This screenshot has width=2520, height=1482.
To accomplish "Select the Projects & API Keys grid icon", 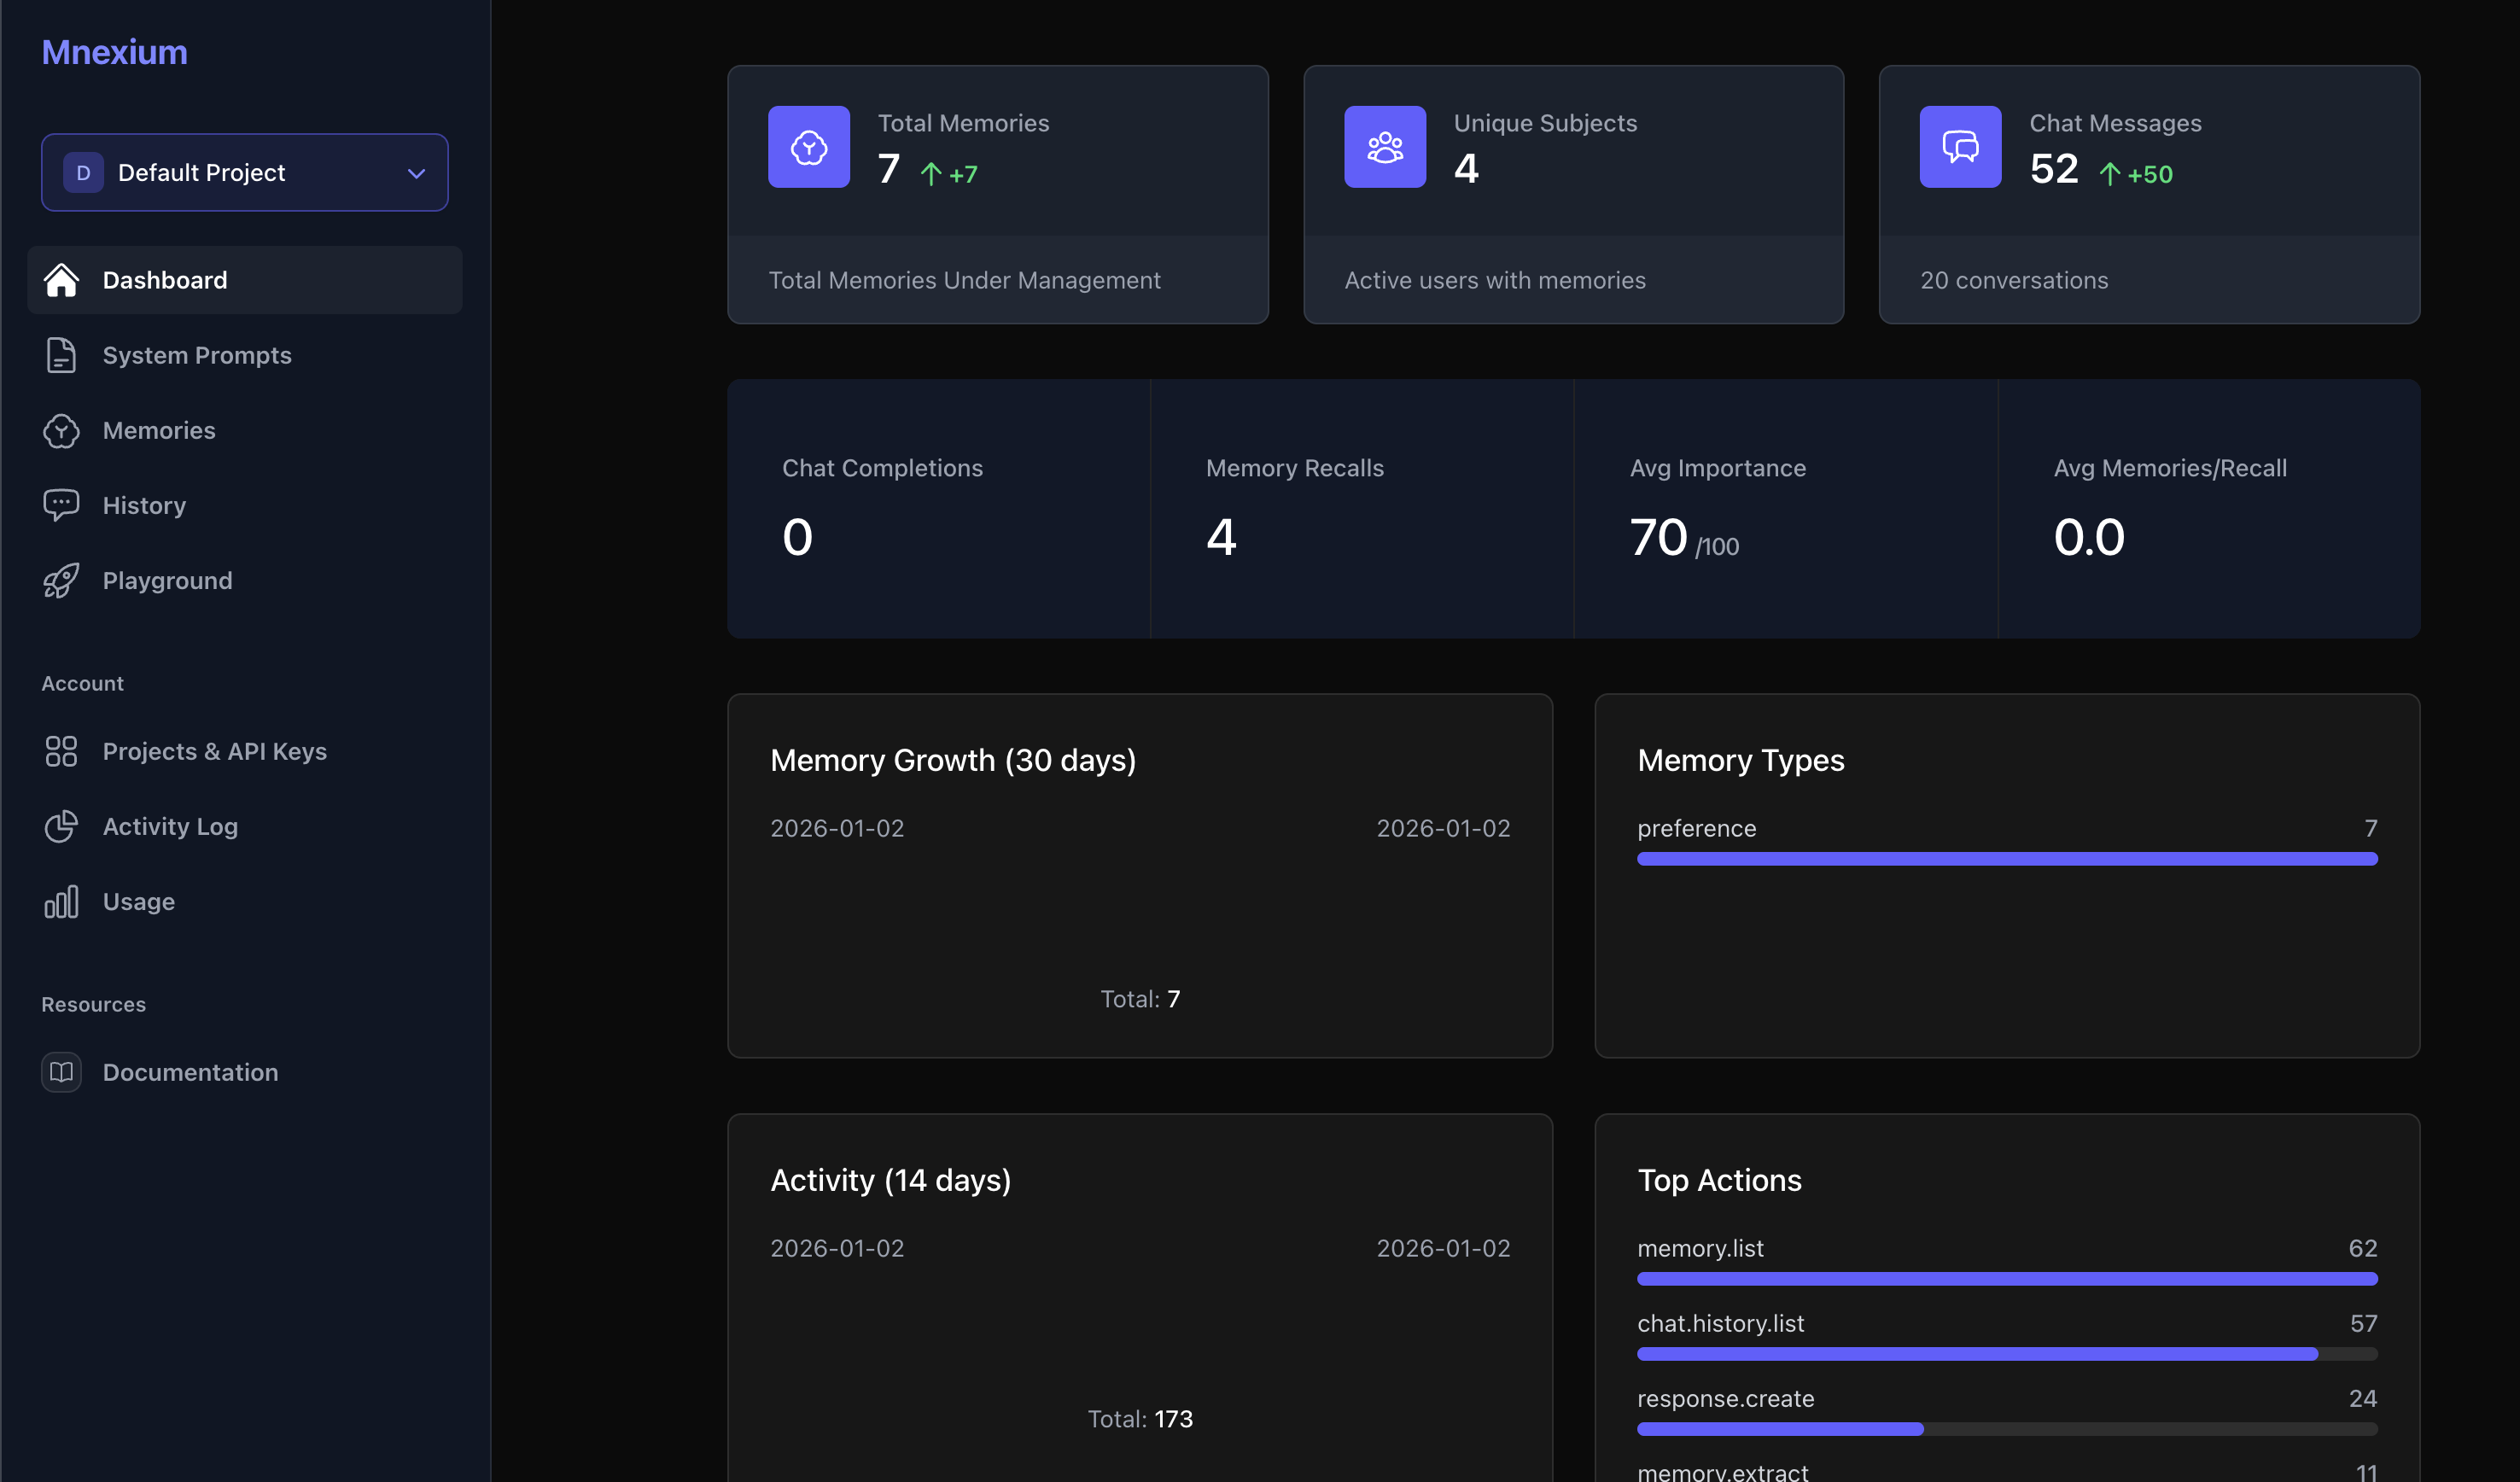I will (62, 751).
